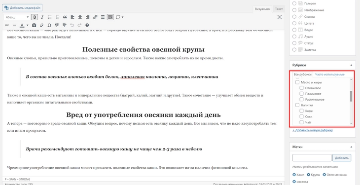This screenshot has width=360, height=185.
Task: Check the Соки category
Action: (x=302, y=116)
